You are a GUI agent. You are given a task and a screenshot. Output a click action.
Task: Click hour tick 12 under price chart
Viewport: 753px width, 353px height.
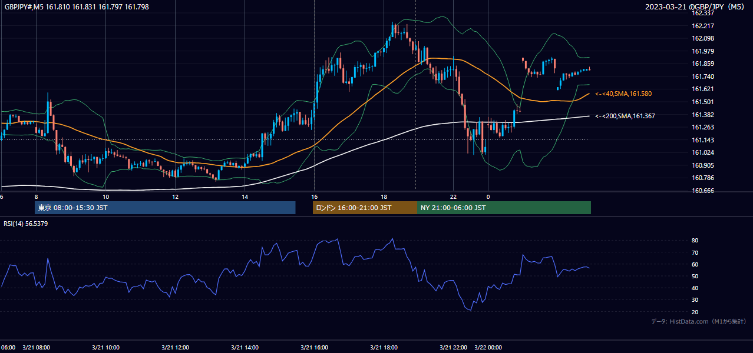[x=175, y=197]
